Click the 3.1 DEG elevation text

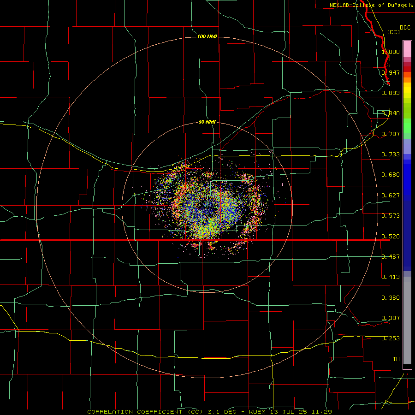tap(223, 412)
